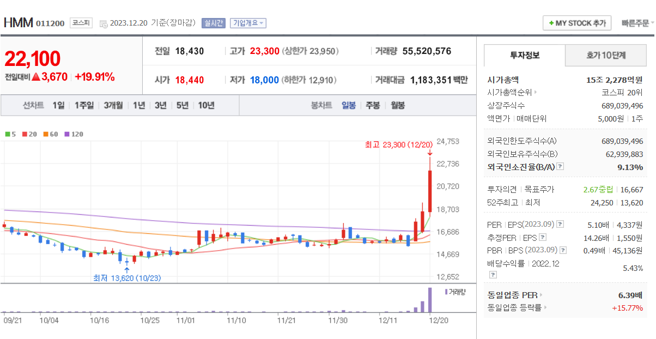
Task: Click the +15.77% industry change rate
Action: [x=628, y=308]
